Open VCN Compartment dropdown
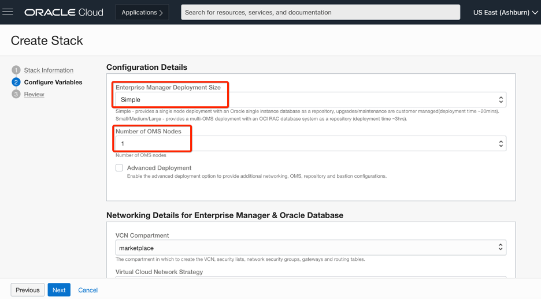 (310, 248)
